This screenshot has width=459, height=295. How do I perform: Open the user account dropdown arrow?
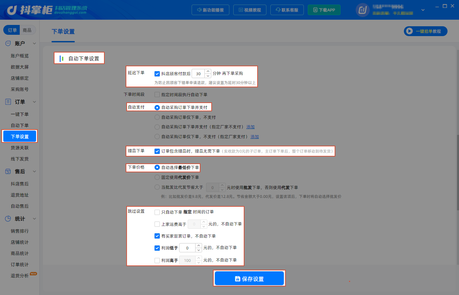coord(423,10)
